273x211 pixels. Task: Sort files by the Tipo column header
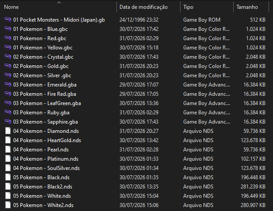[x=188, y=7]
